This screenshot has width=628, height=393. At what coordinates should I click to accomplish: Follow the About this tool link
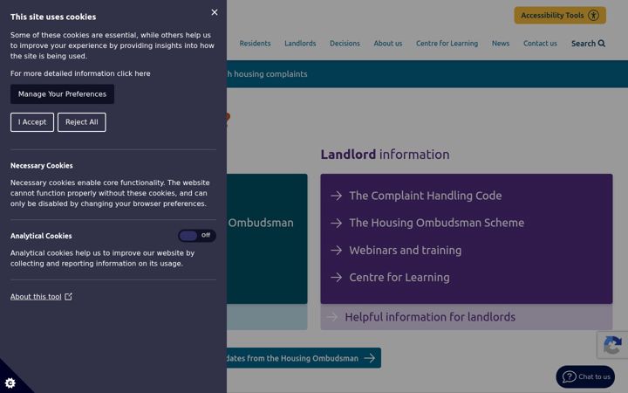pos(36,297)
